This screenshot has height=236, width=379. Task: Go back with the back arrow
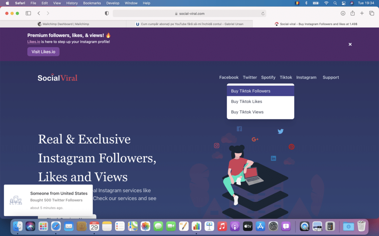(x=38, y=13)
